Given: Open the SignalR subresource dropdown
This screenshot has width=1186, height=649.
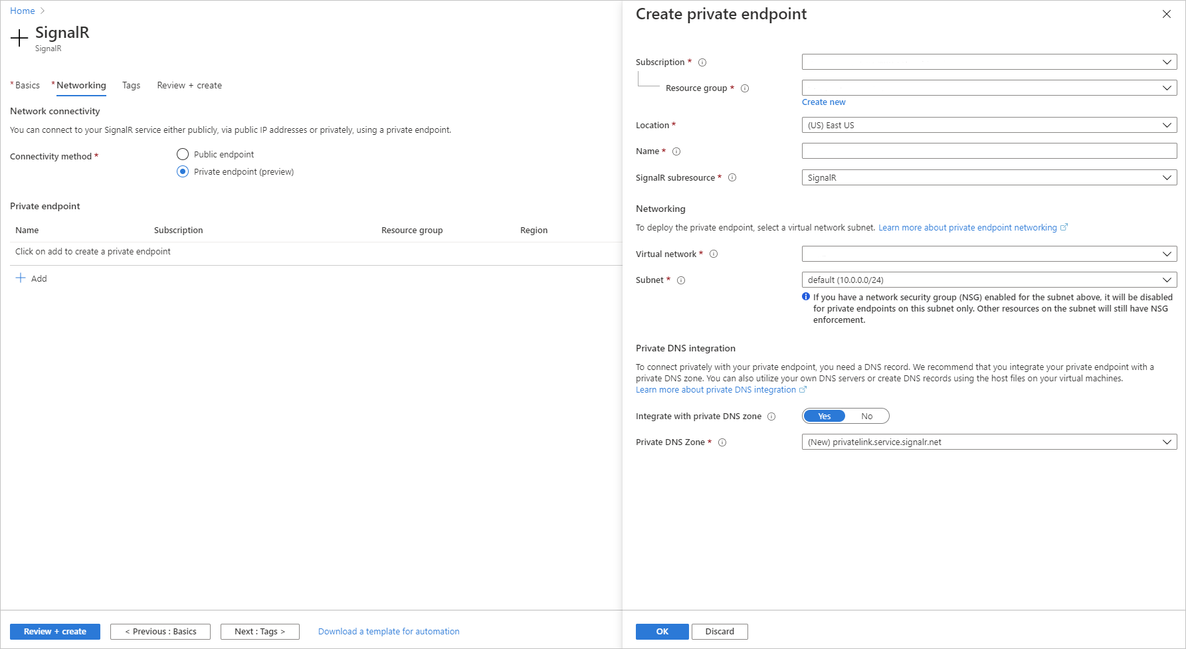Looking at the screenshot, I should [x=989, y=177].
